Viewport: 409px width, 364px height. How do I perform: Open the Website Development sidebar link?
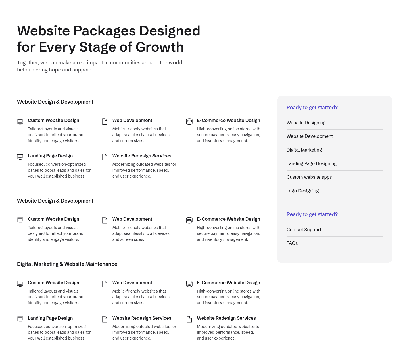tap(310, 136)
